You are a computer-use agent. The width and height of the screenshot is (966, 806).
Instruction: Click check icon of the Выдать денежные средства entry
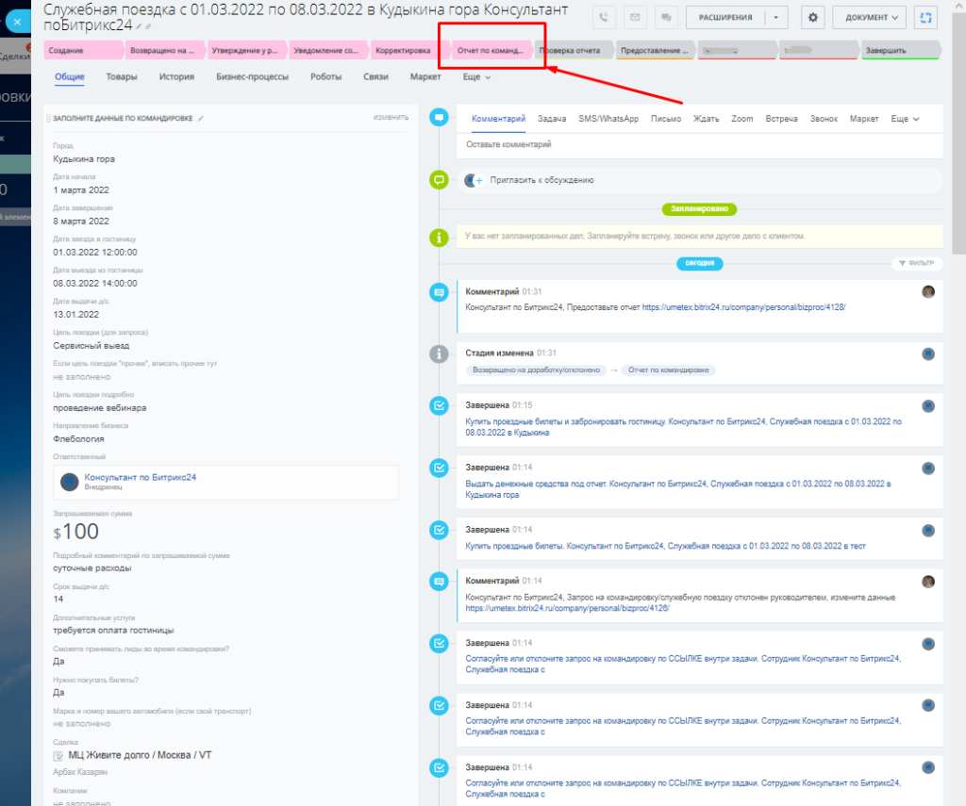coord(439,468)
